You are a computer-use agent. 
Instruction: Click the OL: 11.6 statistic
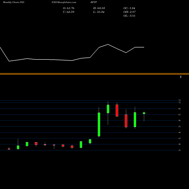click(x=129, y=15)
